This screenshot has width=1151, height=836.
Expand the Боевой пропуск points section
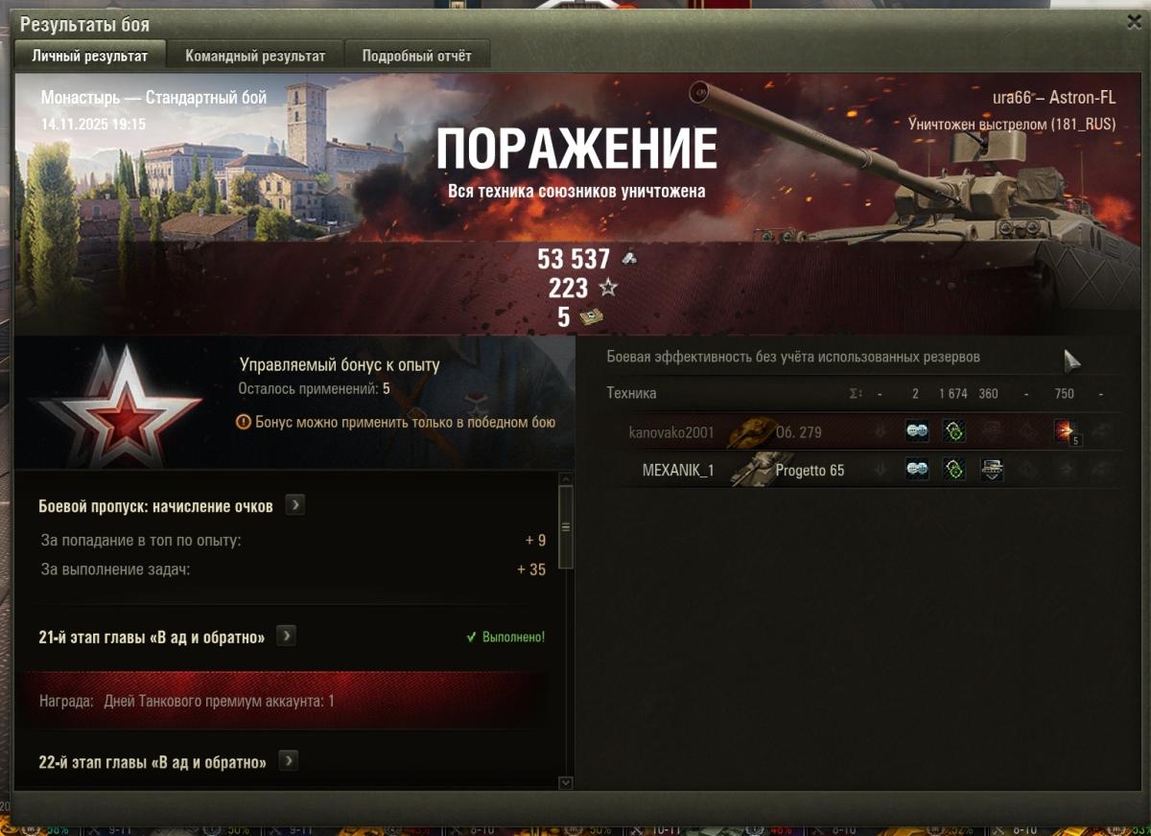(x=294, y=505)
